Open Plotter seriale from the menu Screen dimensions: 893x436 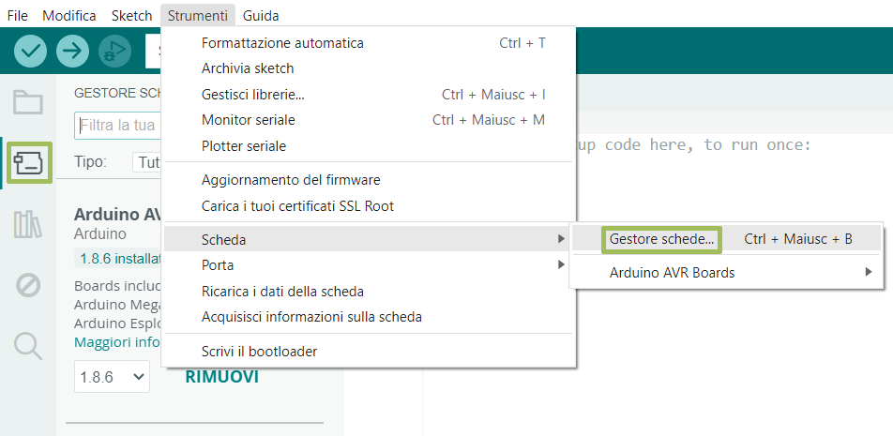(369, 146)
